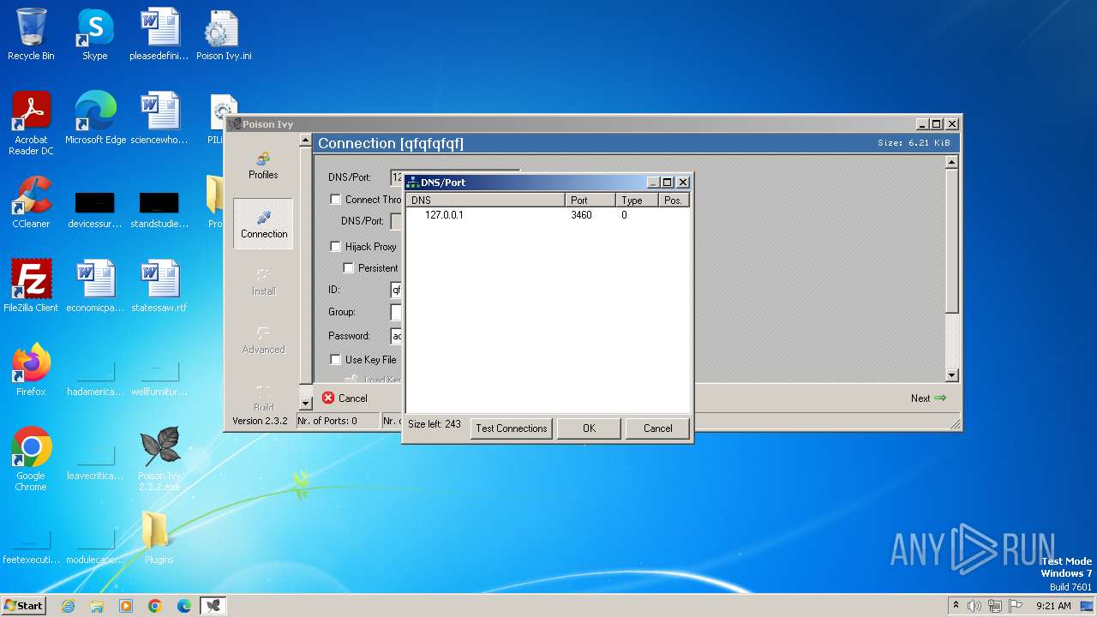Click the Type column header

(x=638, y=201)
